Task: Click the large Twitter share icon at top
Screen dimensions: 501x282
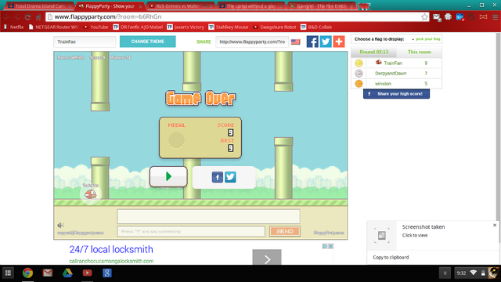Action: click(x=326, y=42)
